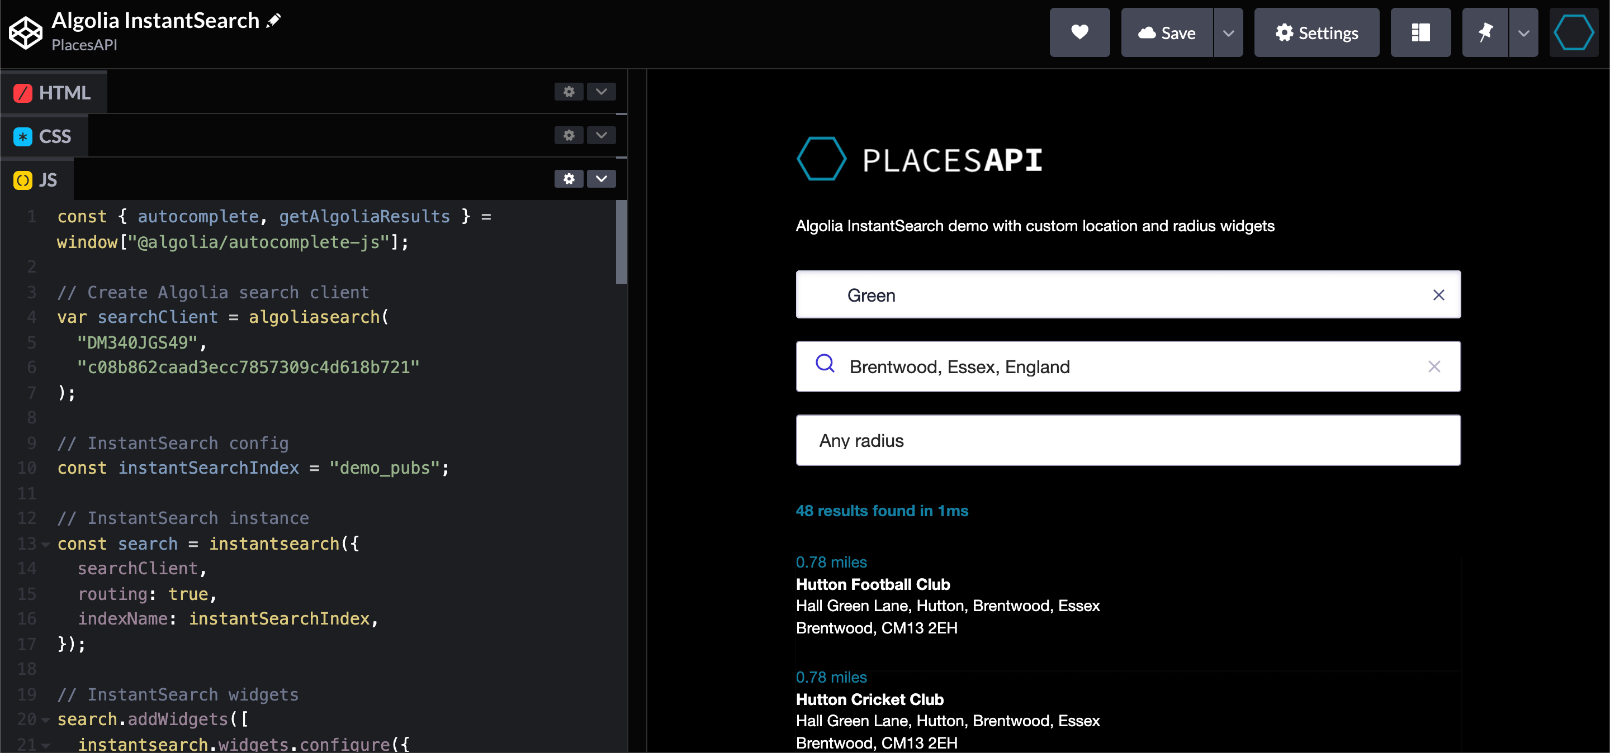Click the pencil icon to edit pen title
The image size is (1610, 753).
[274, 21]
